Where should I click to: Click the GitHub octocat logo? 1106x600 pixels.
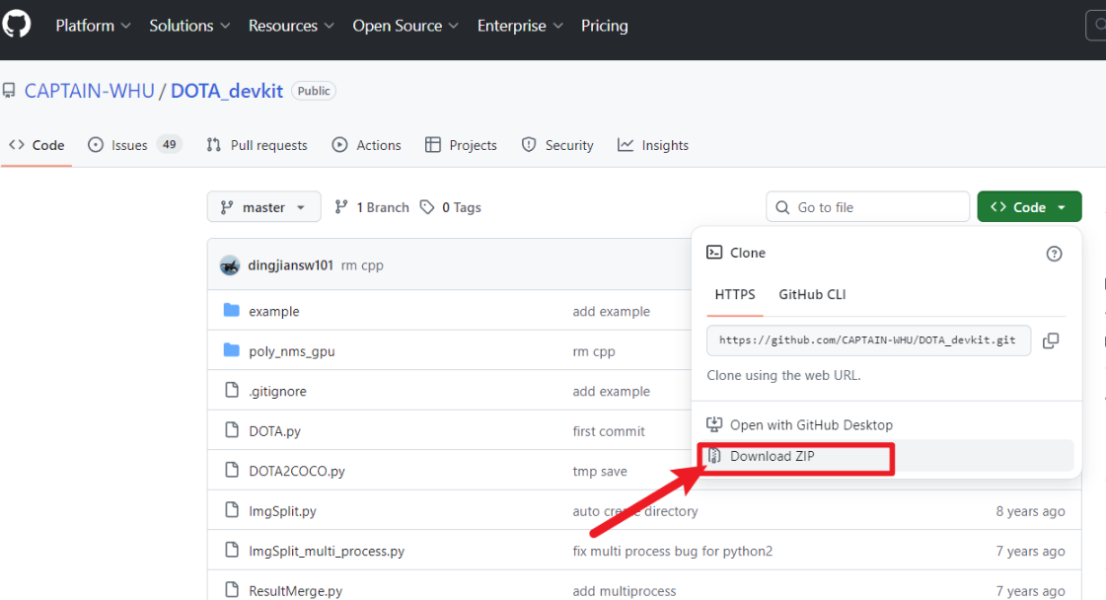[16, 24]
